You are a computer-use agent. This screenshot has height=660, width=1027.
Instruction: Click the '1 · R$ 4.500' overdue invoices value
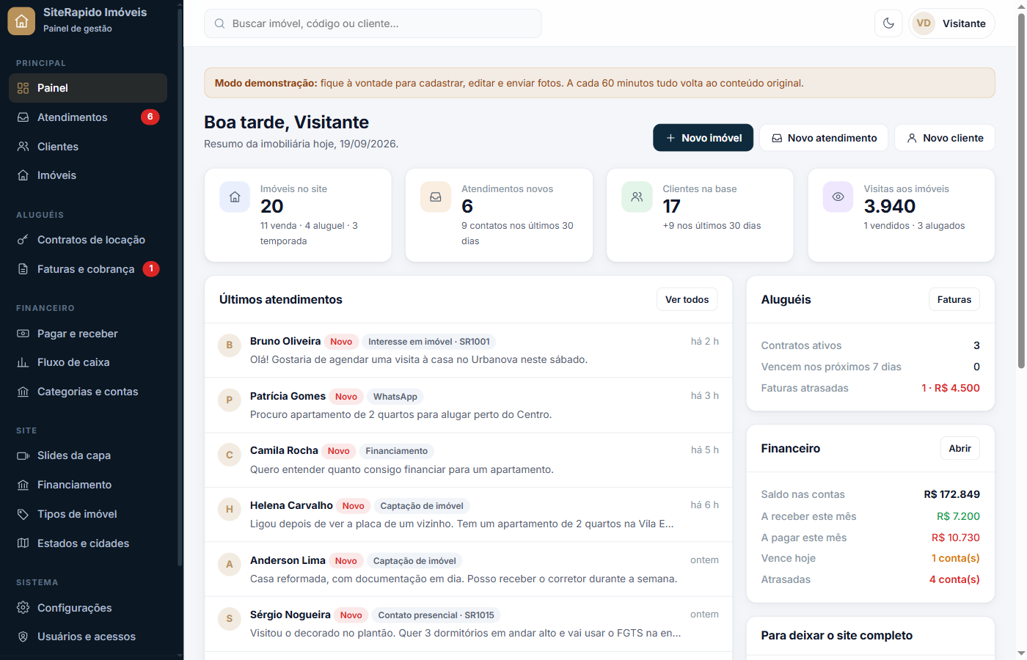pos(951,388)
